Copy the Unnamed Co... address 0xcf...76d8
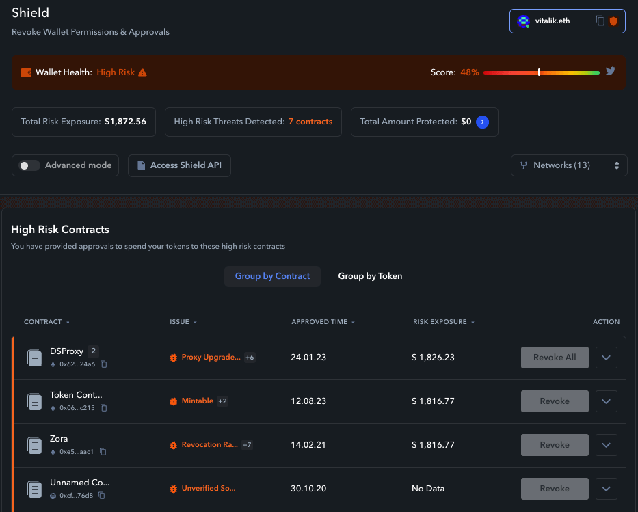The image size is (638, 512). point(102,496)
